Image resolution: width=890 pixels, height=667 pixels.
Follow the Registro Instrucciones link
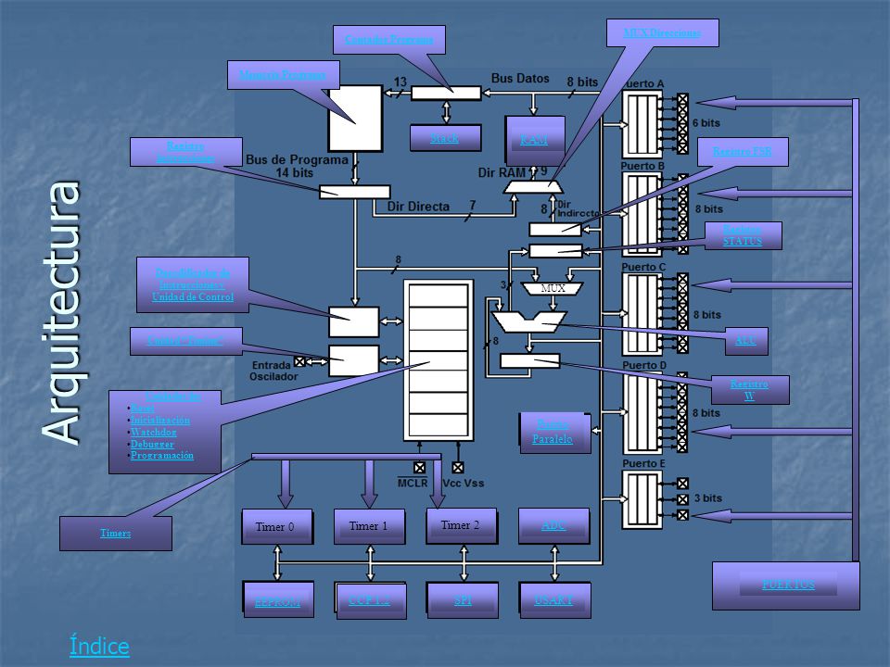[185, 152]
